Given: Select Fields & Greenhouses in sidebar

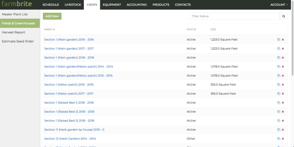Looking at the screenshot, I should [x=20, y=23].
